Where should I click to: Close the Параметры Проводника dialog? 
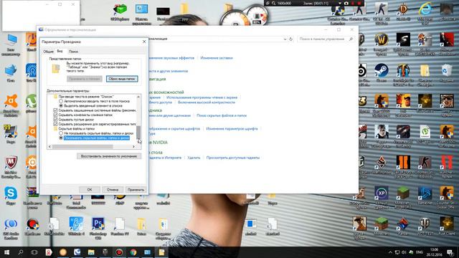[144, 42]
